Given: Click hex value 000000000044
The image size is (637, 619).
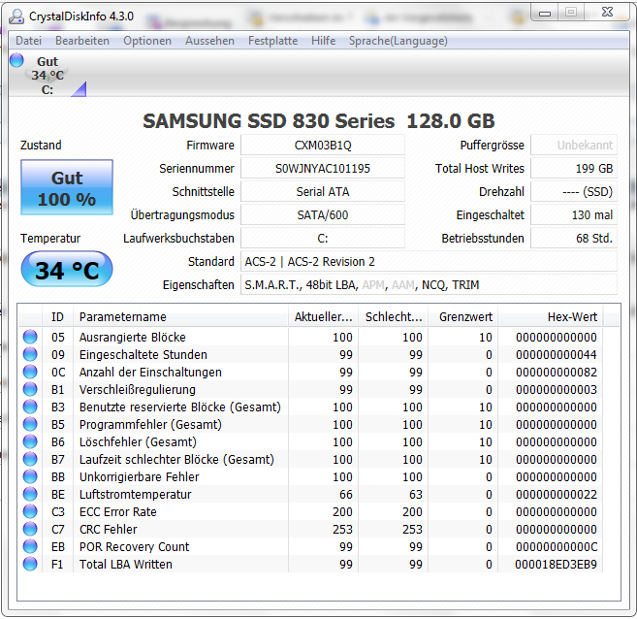Looking at the screenshot, I should click(557, 354).
